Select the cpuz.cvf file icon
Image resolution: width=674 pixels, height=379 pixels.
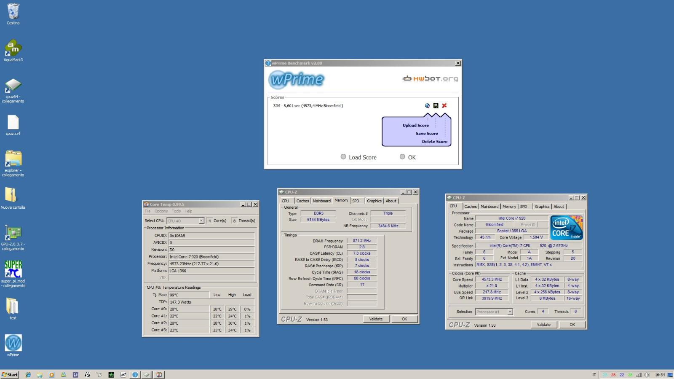pos(13,125)
